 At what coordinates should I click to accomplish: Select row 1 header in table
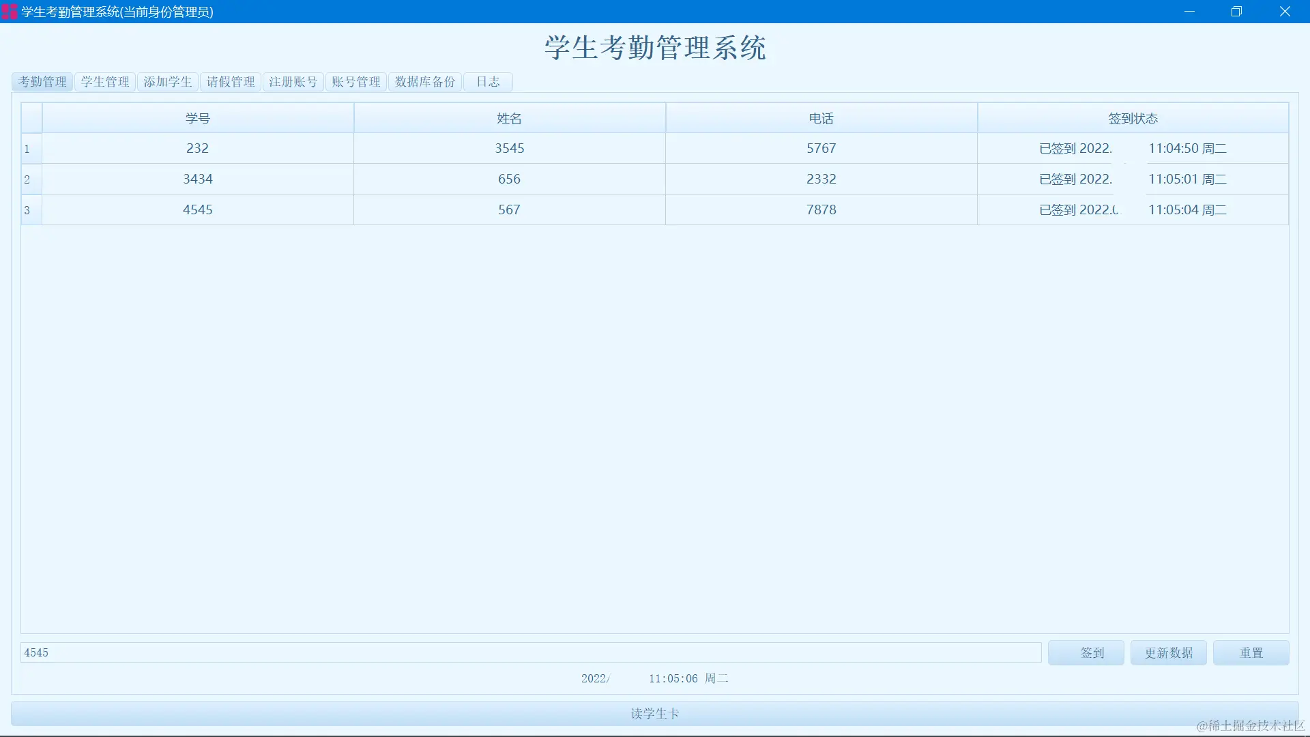pos(31,149)
